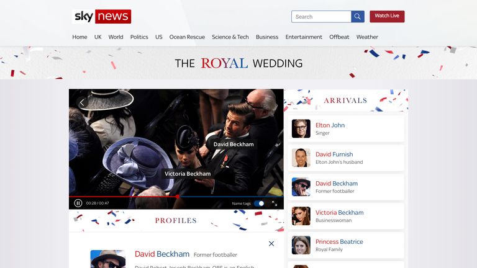Go back with the video's left arrow
The width and height of the screenshot is (477, 268).
tap(82, 103)
